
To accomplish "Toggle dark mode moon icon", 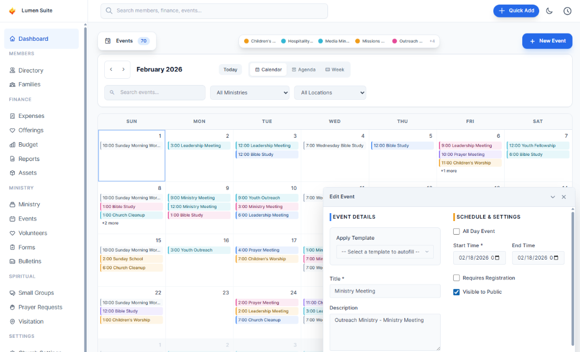I will [x=549, y=11].
